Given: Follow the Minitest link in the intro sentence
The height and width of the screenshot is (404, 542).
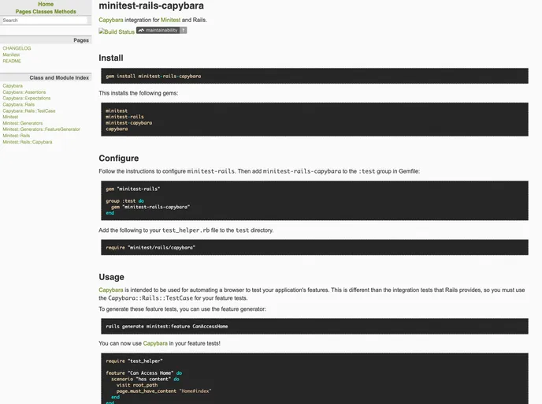Looking at the screenshot, I should click(170, 20).
